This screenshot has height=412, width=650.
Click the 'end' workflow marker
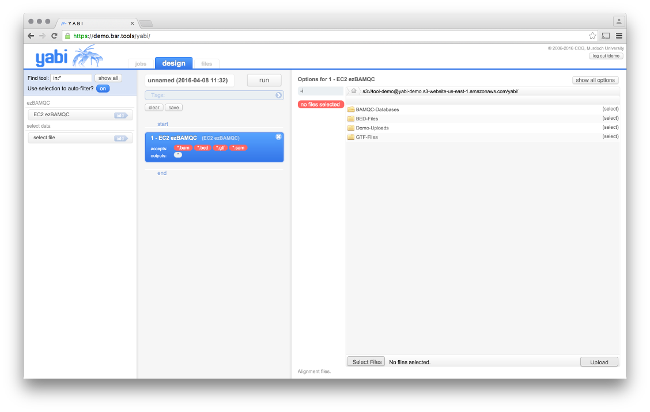(x=162, y=173)
